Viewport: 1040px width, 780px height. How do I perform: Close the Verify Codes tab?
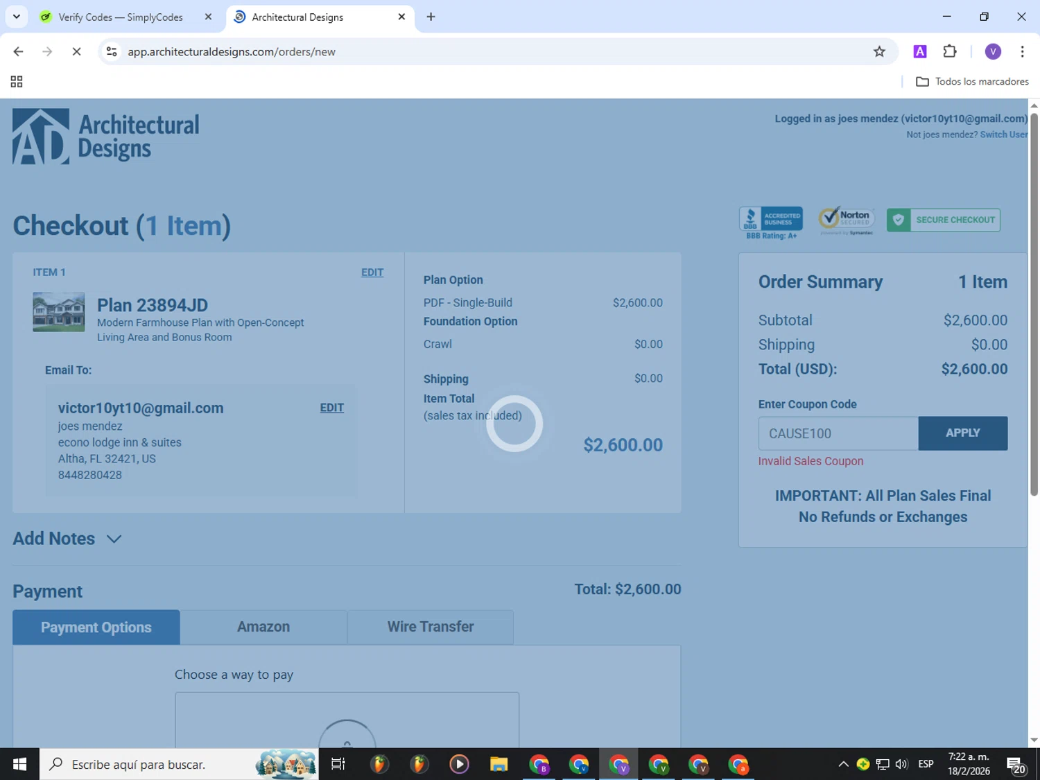coord(208,17)
